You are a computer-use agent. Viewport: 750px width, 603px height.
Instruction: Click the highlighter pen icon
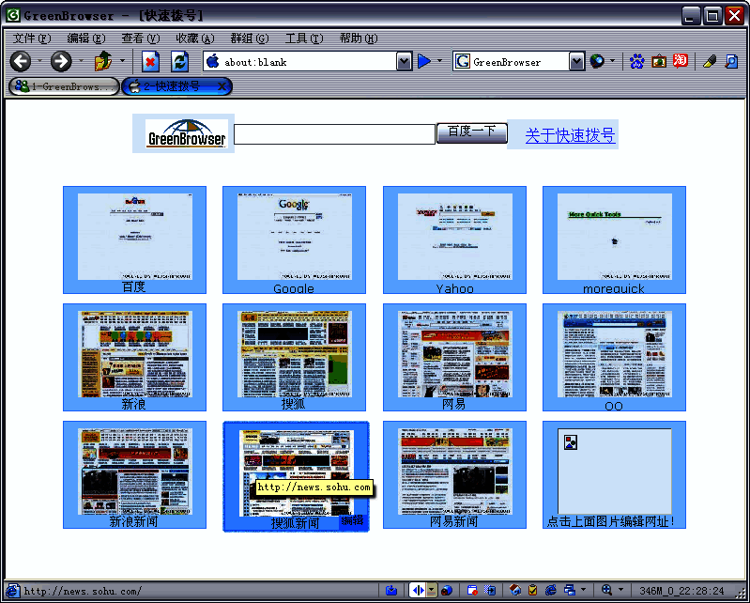(710, 61)
